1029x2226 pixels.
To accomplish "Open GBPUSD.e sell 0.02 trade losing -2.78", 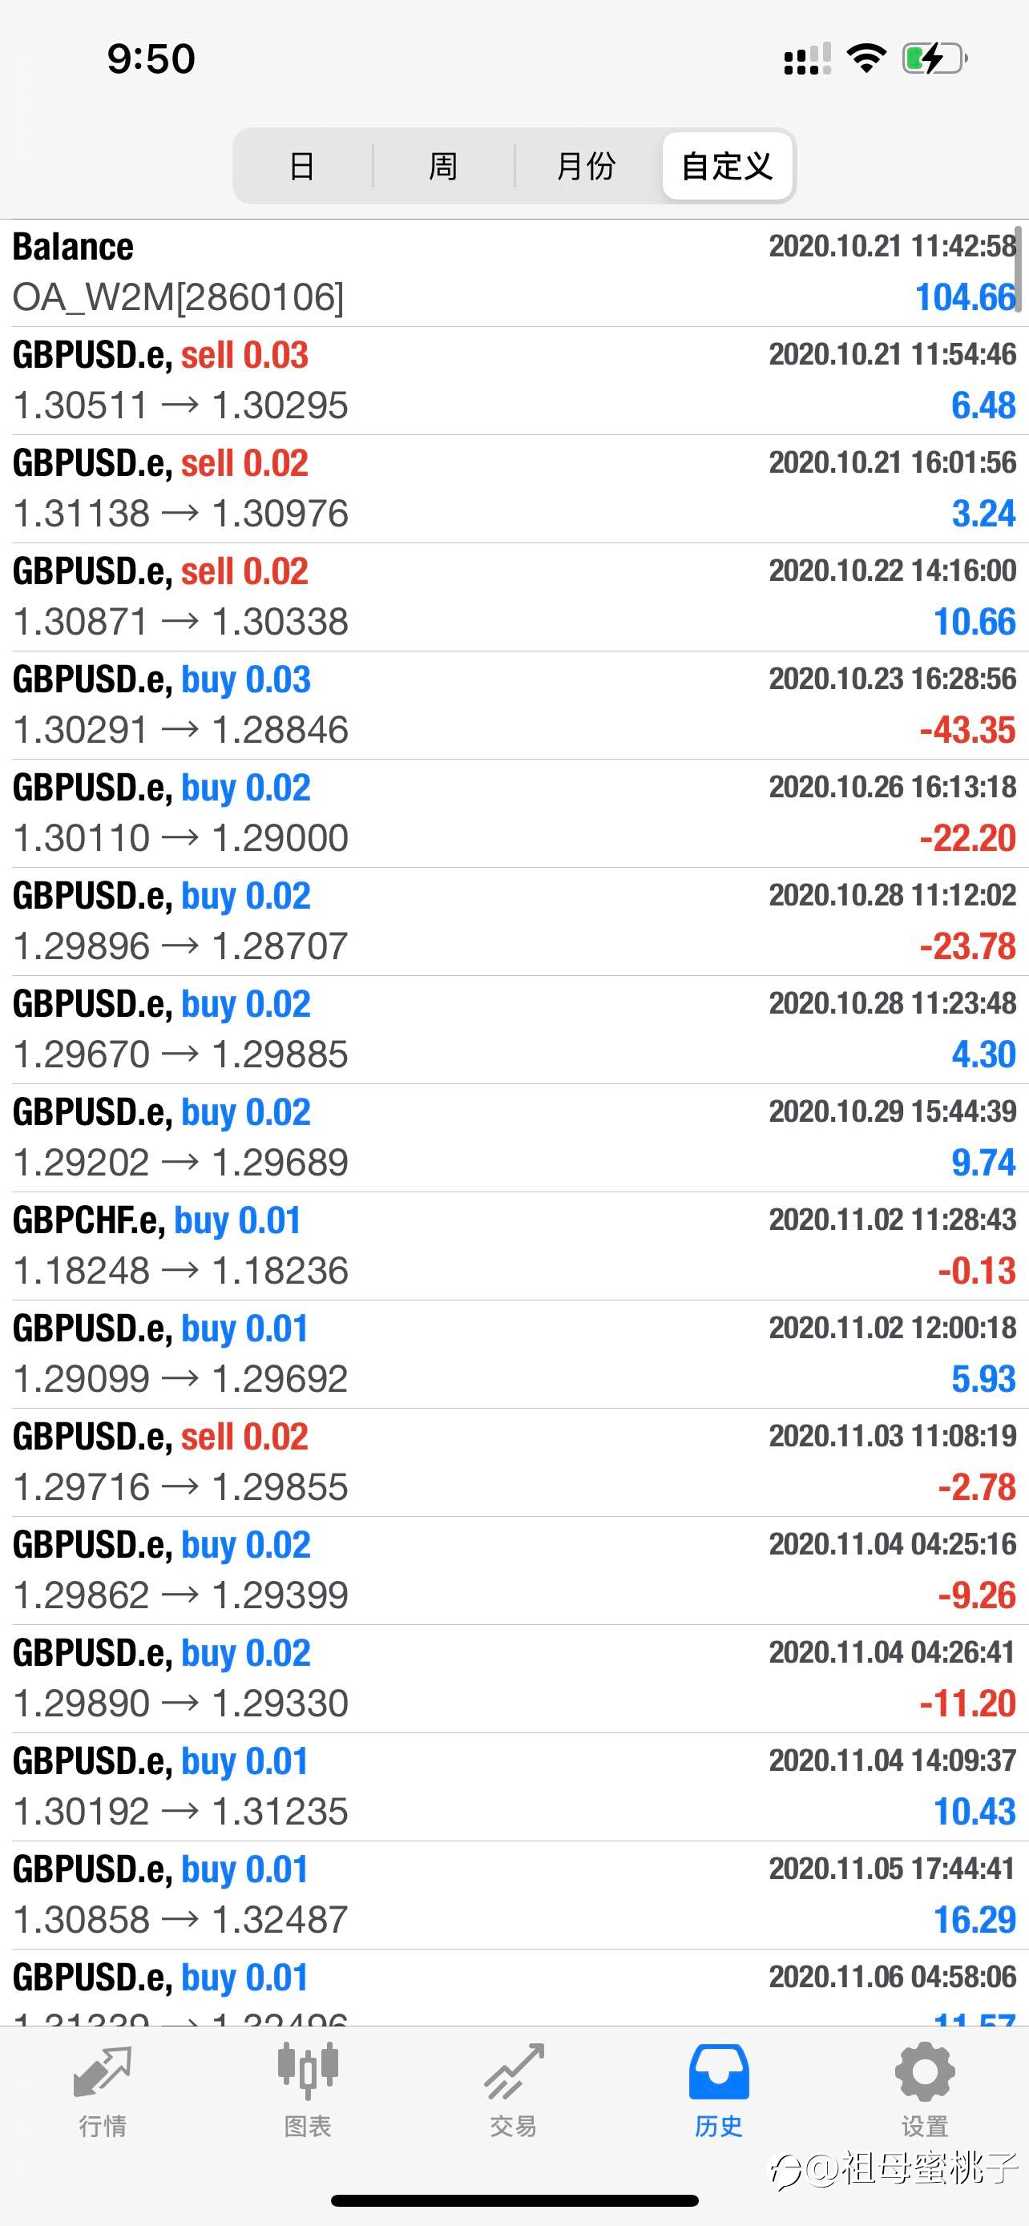I will coord(514,1462).
